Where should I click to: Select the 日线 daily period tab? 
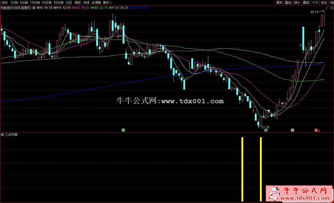coord(69,3)
